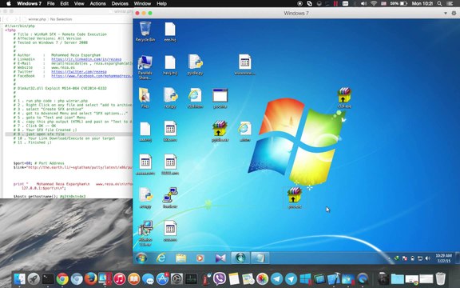Open Photos from the Dock

pos(262,278)
